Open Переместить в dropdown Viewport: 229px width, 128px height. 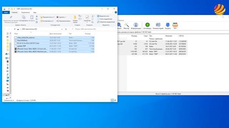[47, 17]
